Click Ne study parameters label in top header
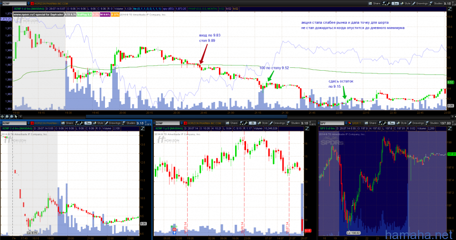 [x=147, y=9]
